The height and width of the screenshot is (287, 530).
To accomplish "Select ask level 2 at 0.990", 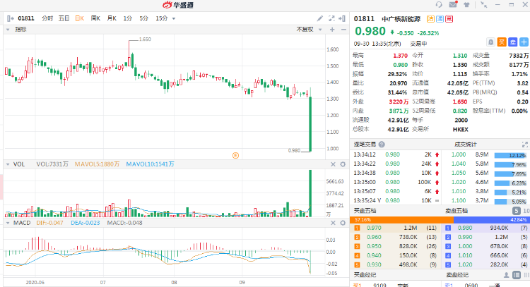I will tap(486, 237).
